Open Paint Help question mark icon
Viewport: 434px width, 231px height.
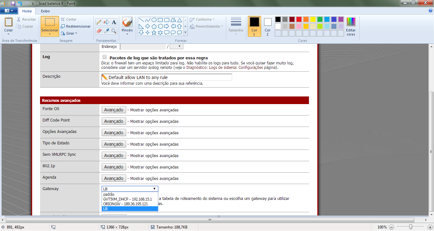(431, 10)
